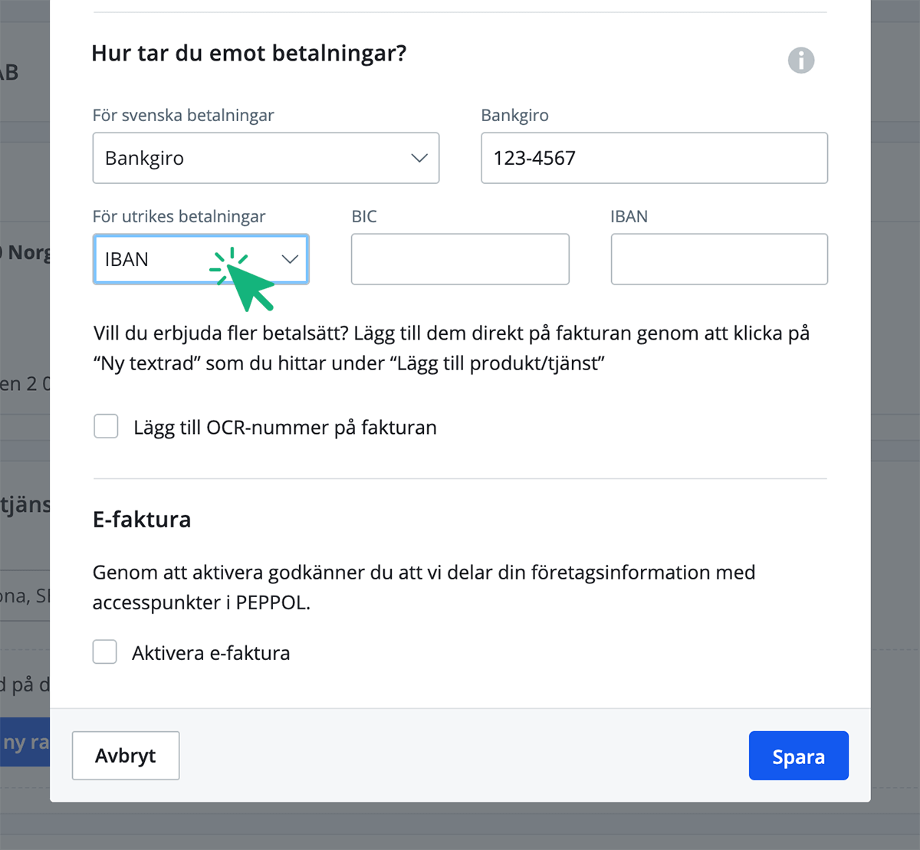Screen dimensions: 920x850
Task: Click the Aktivera e-faktura label text
Action: (x=210, y=651)
